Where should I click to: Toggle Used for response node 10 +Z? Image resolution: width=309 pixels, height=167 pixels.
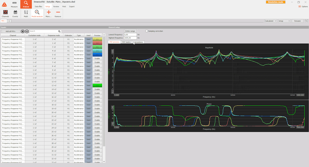pos(88,74)
